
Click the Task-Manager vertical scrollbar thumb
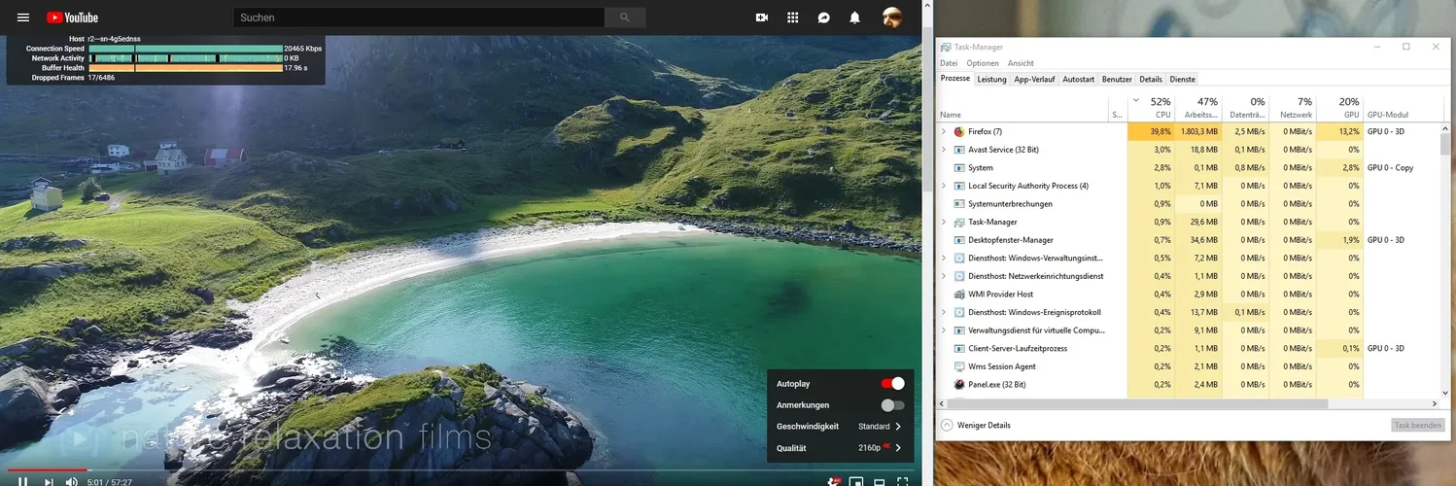point(1445,144)
